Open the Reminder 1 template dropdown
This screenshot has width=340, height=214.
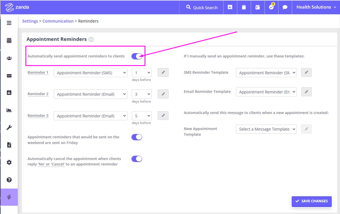point(90,73)
